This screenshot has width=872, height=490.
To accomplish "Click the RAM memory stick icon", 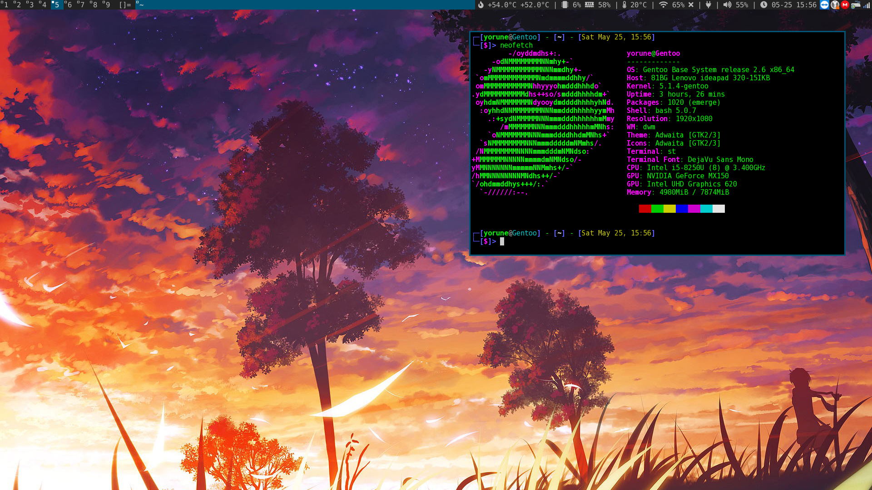I will [590, 5].
